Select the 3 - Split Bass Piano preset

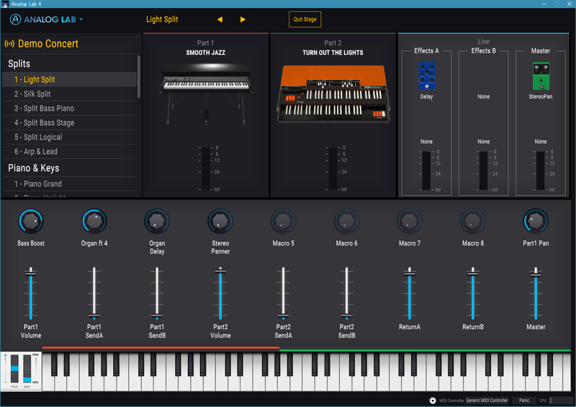pos(69,108)
